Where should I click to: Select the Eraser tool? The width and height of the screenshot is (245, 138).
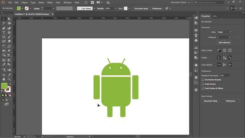(x=9, y=41)
